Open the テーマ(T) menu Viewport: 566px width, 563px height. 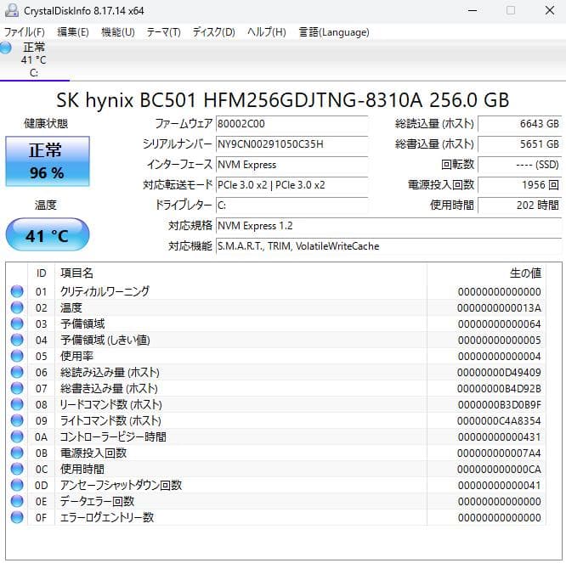[163, 32]
